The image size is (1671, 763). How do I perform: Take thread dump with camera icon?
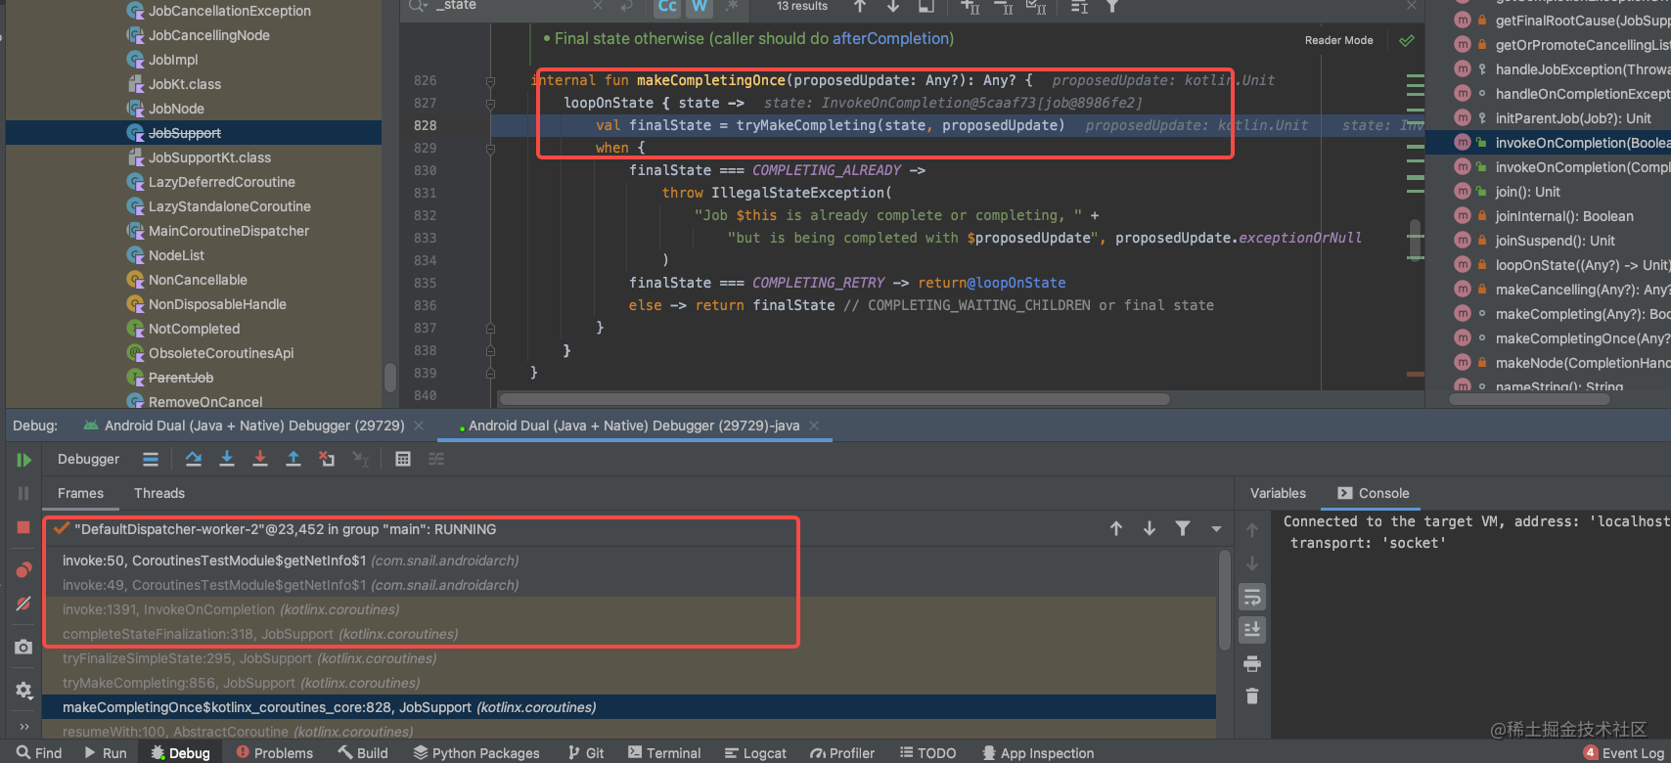[x=23, y=647]
